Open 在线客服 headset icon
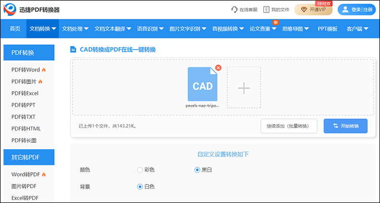Image resolution: width=380 pixels, height=203 pixels. click(234, 10)
